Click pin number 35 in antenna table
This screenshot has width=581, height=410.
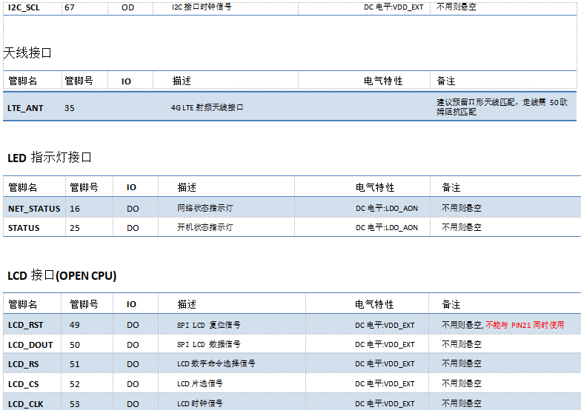[x=70, y=108]
